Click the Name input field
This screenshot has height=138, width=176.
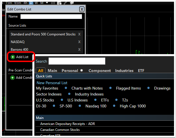[51, 17]
